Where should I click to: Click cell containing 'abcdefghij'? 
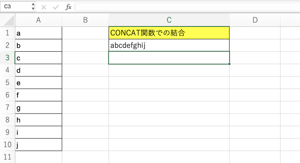click(x=169, y=45)
